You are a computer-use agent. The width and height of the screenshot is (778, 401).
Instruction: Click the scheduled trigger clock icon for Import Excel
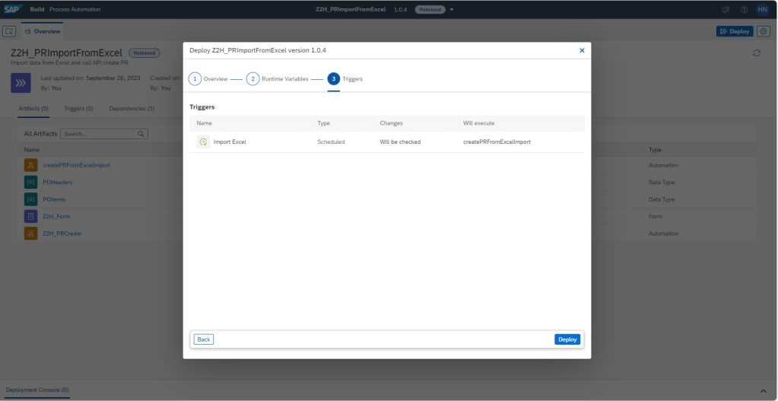203,142
